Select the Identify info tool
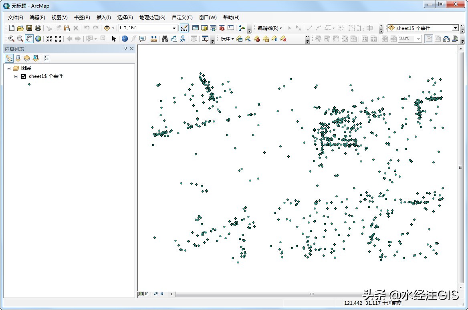Viewport: 468px width, 310px height. (x=125, y=39)
